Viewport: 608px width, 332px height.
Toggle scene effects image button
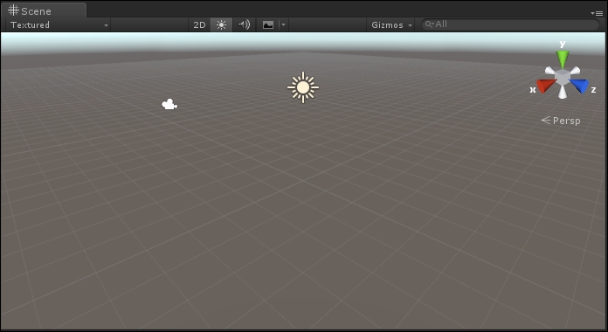click(x=268, y=24)
